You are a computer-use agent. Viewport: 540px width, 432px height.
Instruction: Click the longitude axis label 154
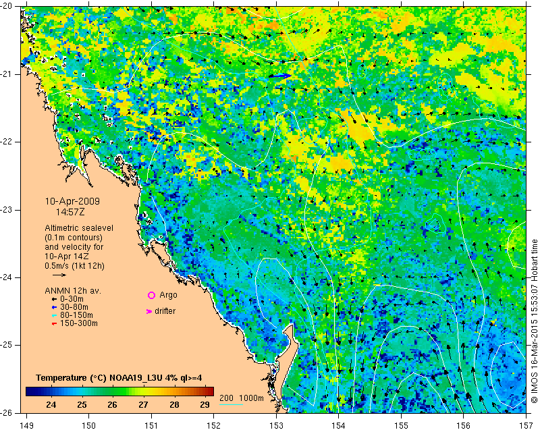click(339, 426)
